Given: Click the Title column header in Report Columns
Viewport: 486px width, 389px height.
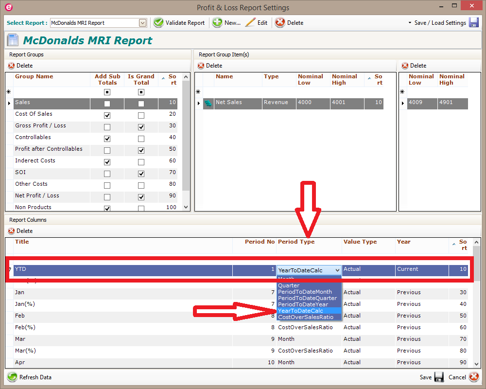Looking at the screenshot, I should 123,245.
